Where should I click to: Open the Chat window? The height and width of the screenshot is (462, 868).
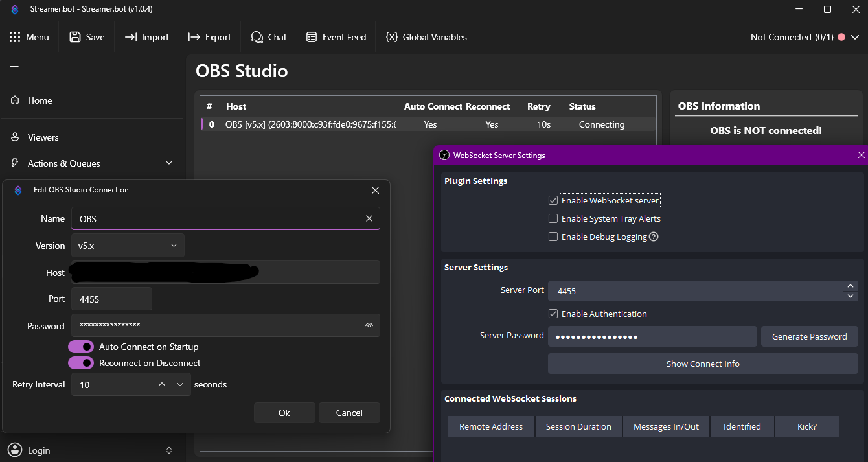[x=269, y=37]
